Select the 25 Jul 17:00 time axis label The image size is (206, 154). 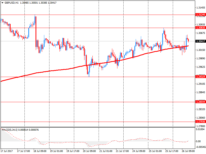pyautogui.click(x=172, y=151)
